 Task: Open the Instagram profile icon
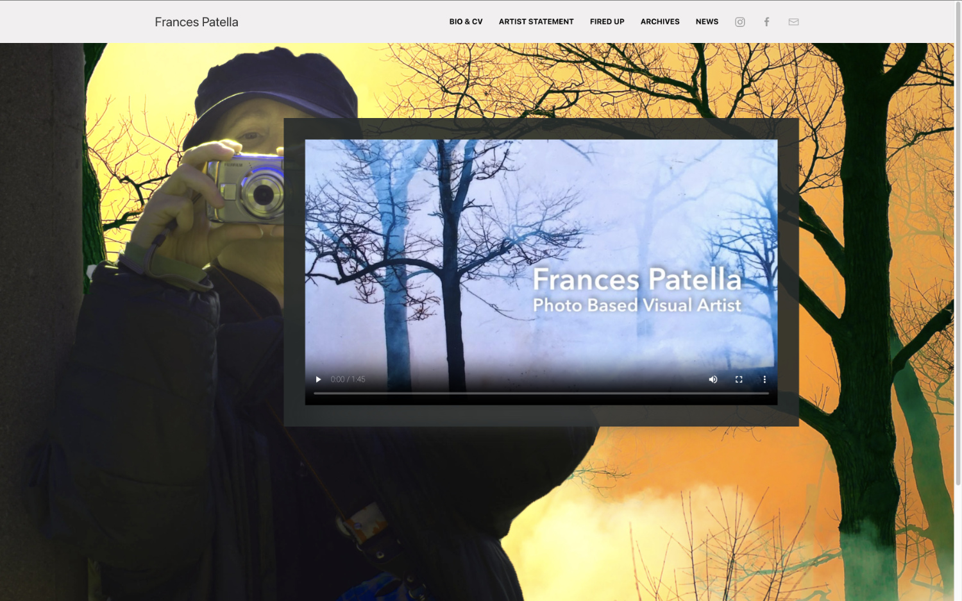[x=739, y=22]
